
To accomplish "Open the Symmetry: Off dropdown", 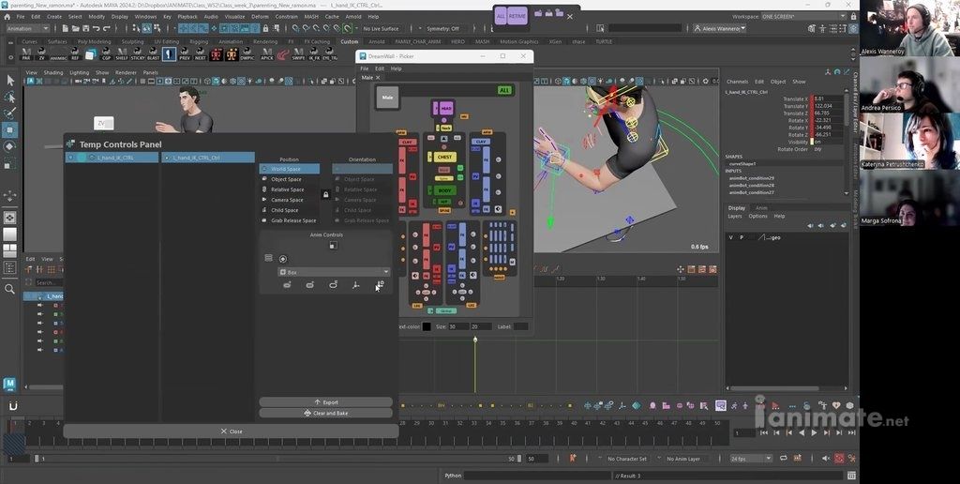I will [x=445, y=29].
